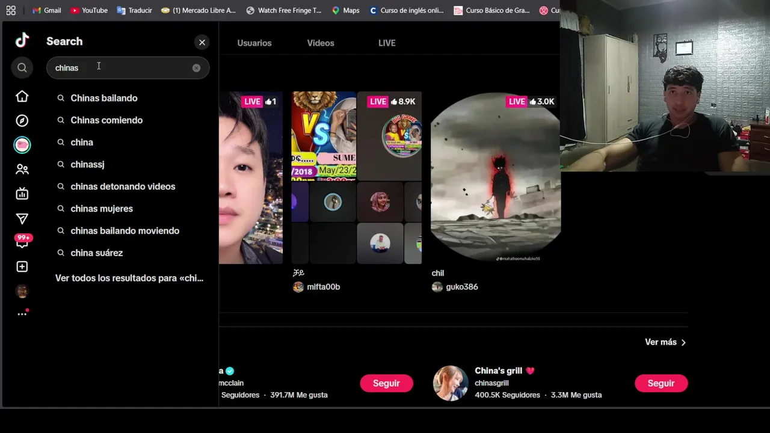Viewport: 770px width, 433px height.
Task: Open the live stream with man's face
Action: coord(251,178)
